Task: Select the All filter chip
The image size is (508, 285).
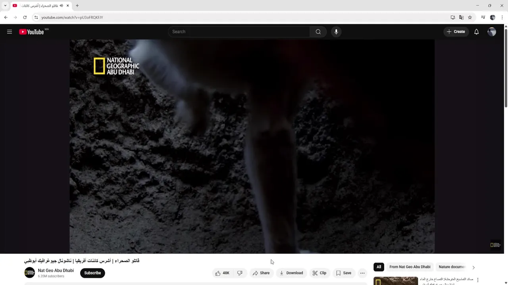Action: coord(379,267)
